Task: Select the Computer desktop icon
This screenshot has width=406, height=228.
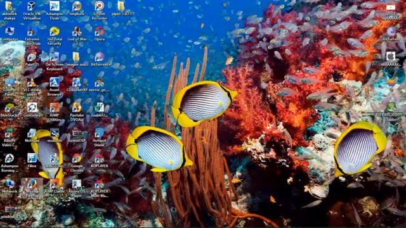Action: pyautogui.click(x=10, y=32)
